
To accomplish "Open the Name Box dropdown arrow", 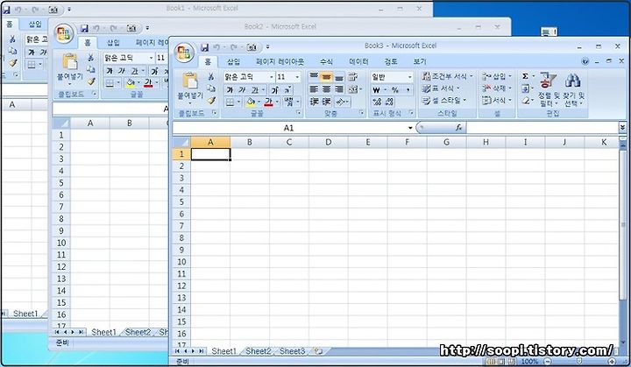I will click(410, 128).
